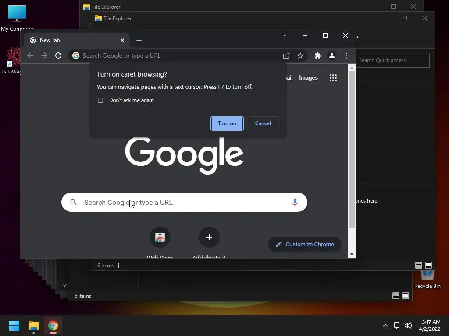Switch rear File Explorer to details view icon
Screen dimensions: 449x336
click(x=396, y=296)
